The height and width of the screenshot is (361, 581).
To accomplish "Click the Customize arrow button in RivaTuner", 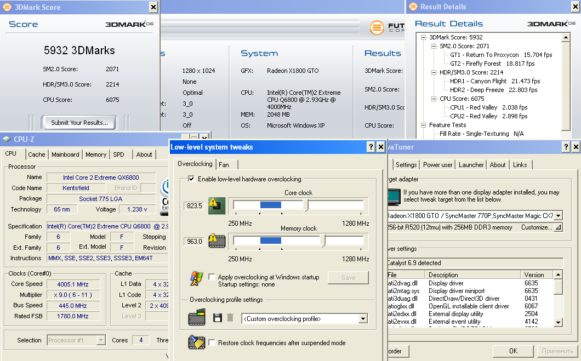I will [558, 227].
